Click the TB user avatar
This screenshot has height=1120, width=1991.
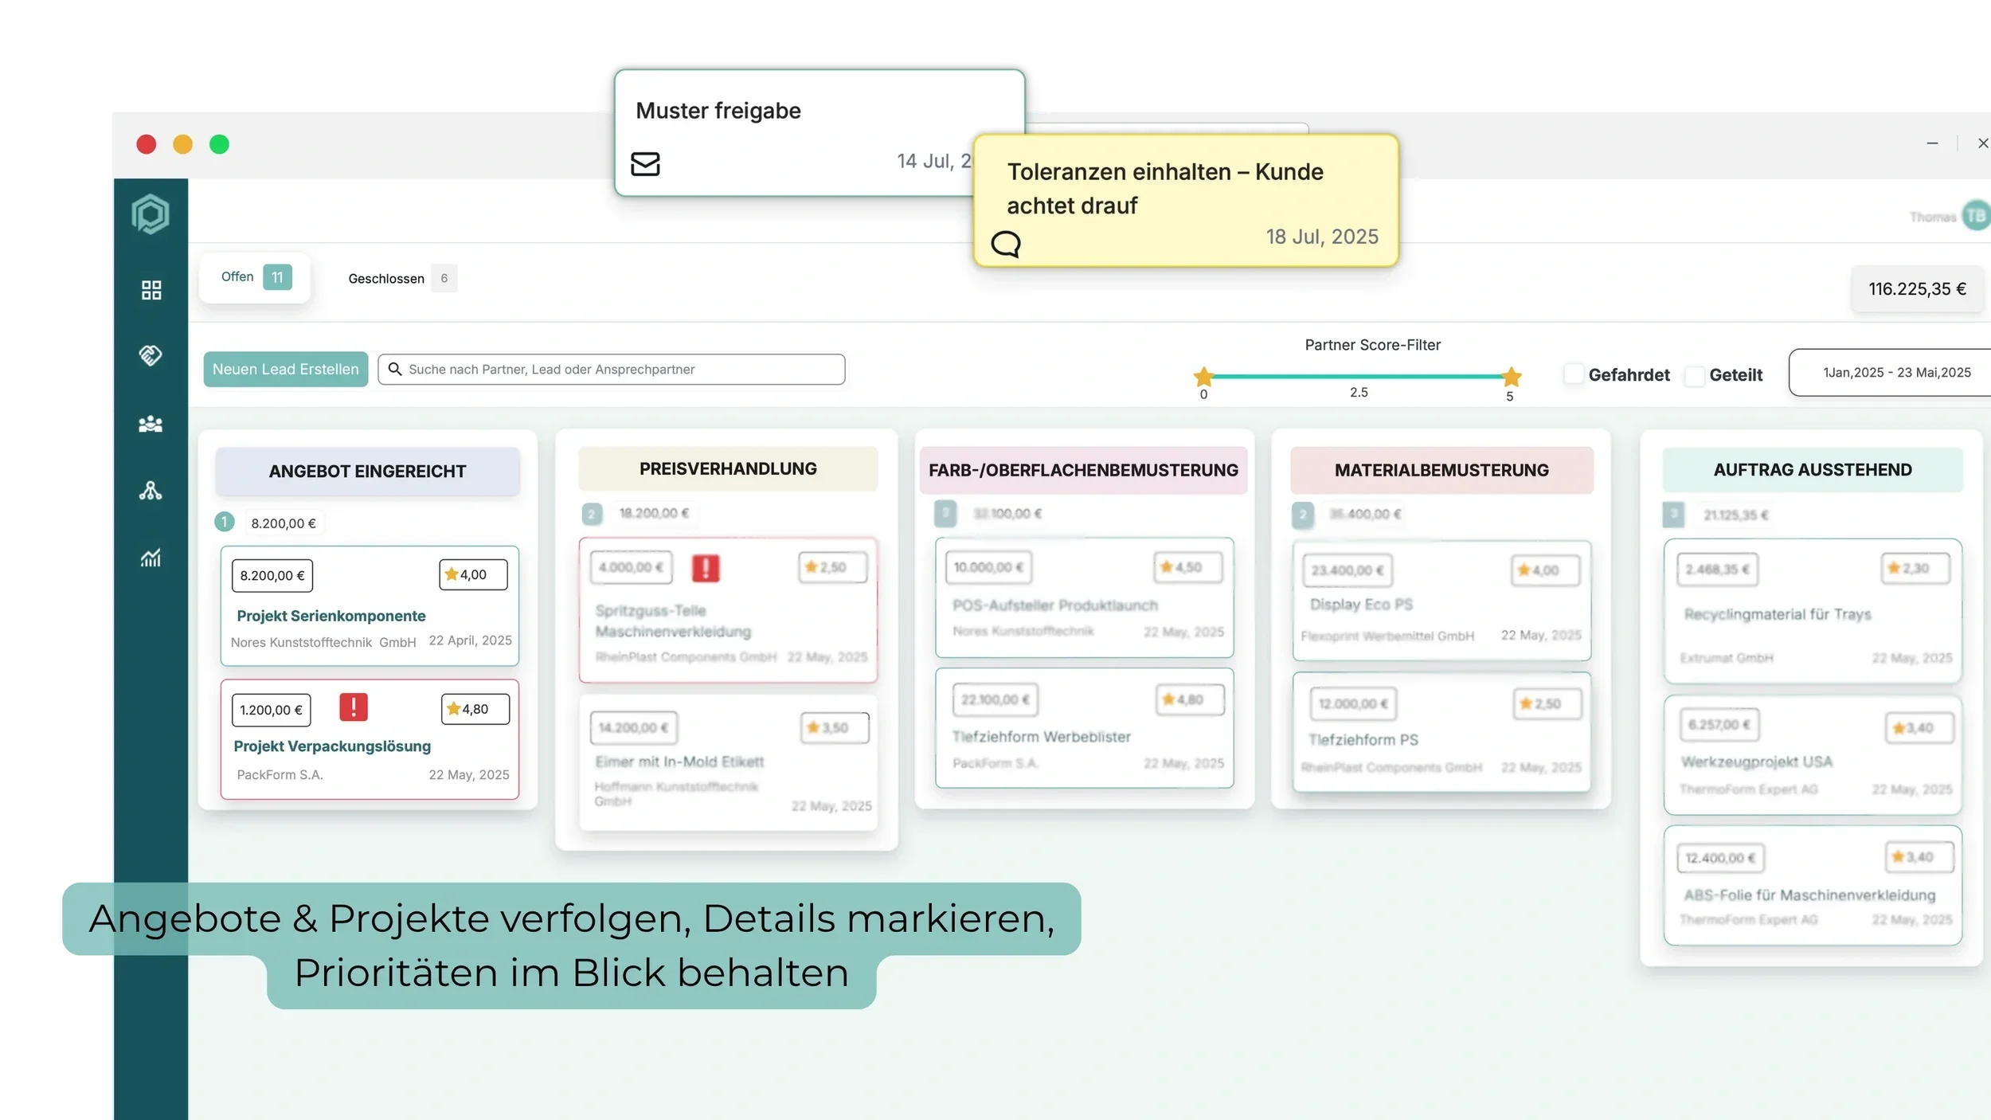click(x=1976, y=216)
